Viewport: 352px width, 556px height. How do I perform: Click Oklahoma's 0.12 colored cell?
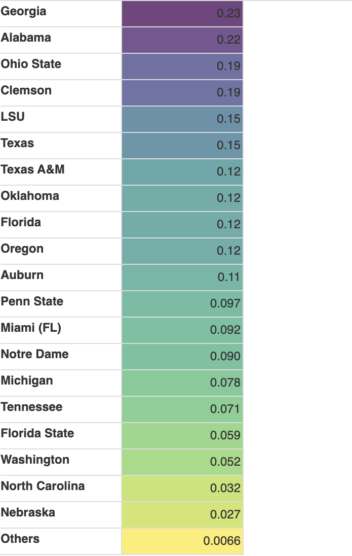click(x=182, y=198)
